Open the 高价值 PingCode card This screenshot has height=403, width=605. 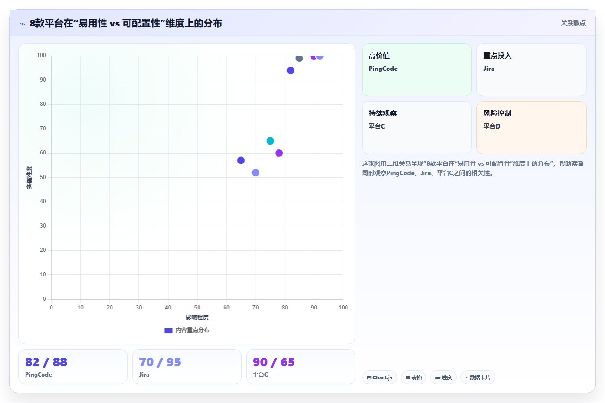[417, 70]
